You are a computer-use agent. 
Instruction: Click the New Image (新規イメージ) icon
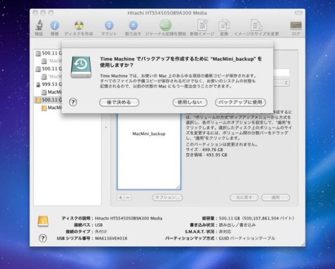tap(202, 25)
